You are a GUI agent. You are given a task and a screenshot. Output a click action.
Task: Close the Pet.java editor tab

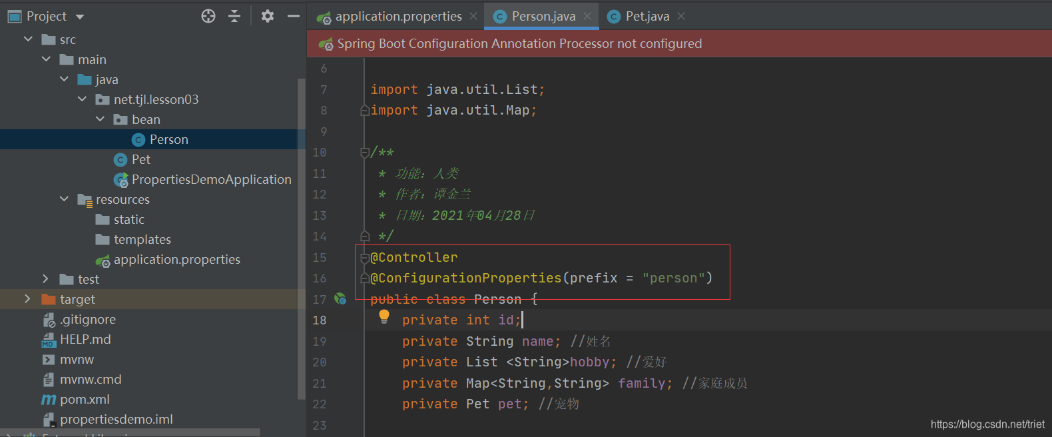(681, 16)
